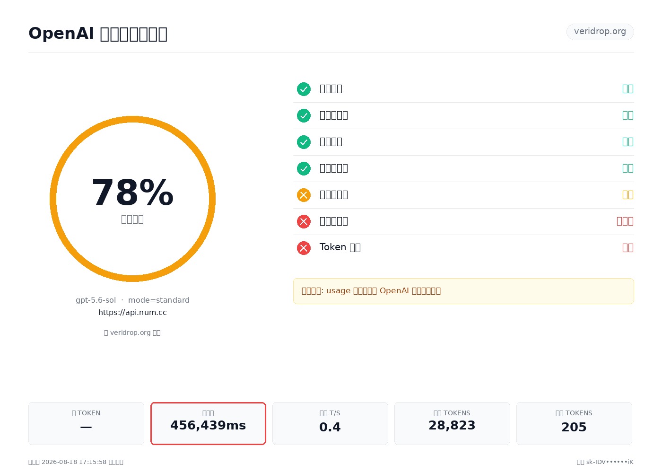The width and height of the screenshot is (662, 473).
Task: Click the red X icon directly above Token row
Action: point(304,221)
